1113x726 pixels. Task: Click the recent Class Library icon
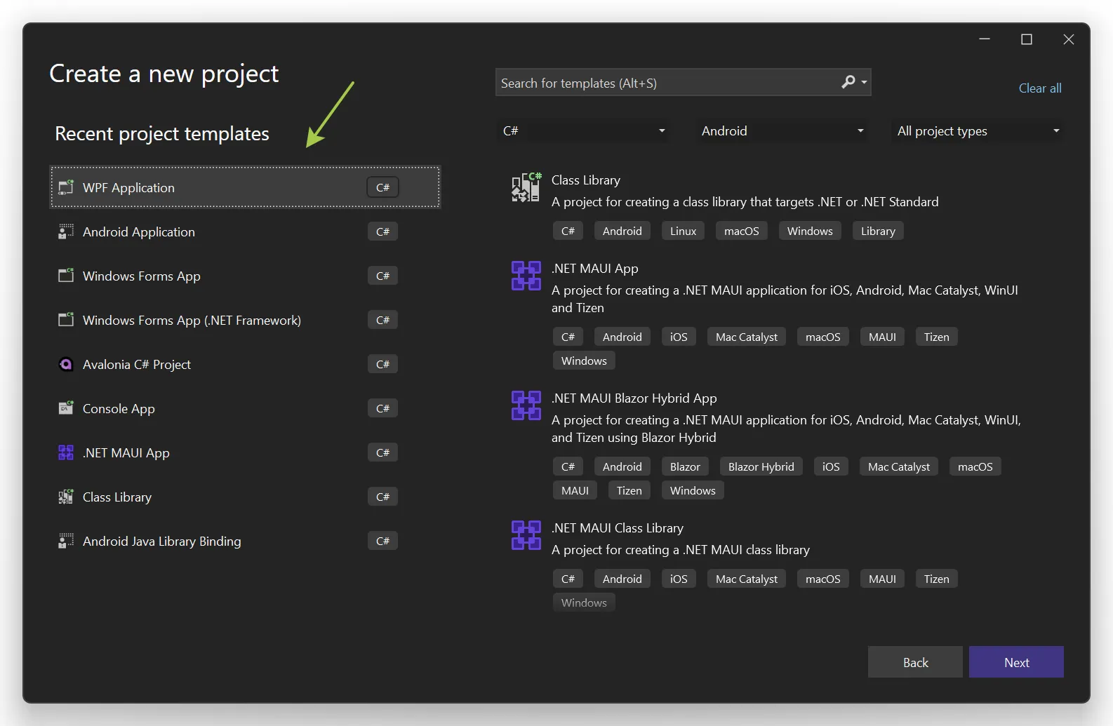66,497
